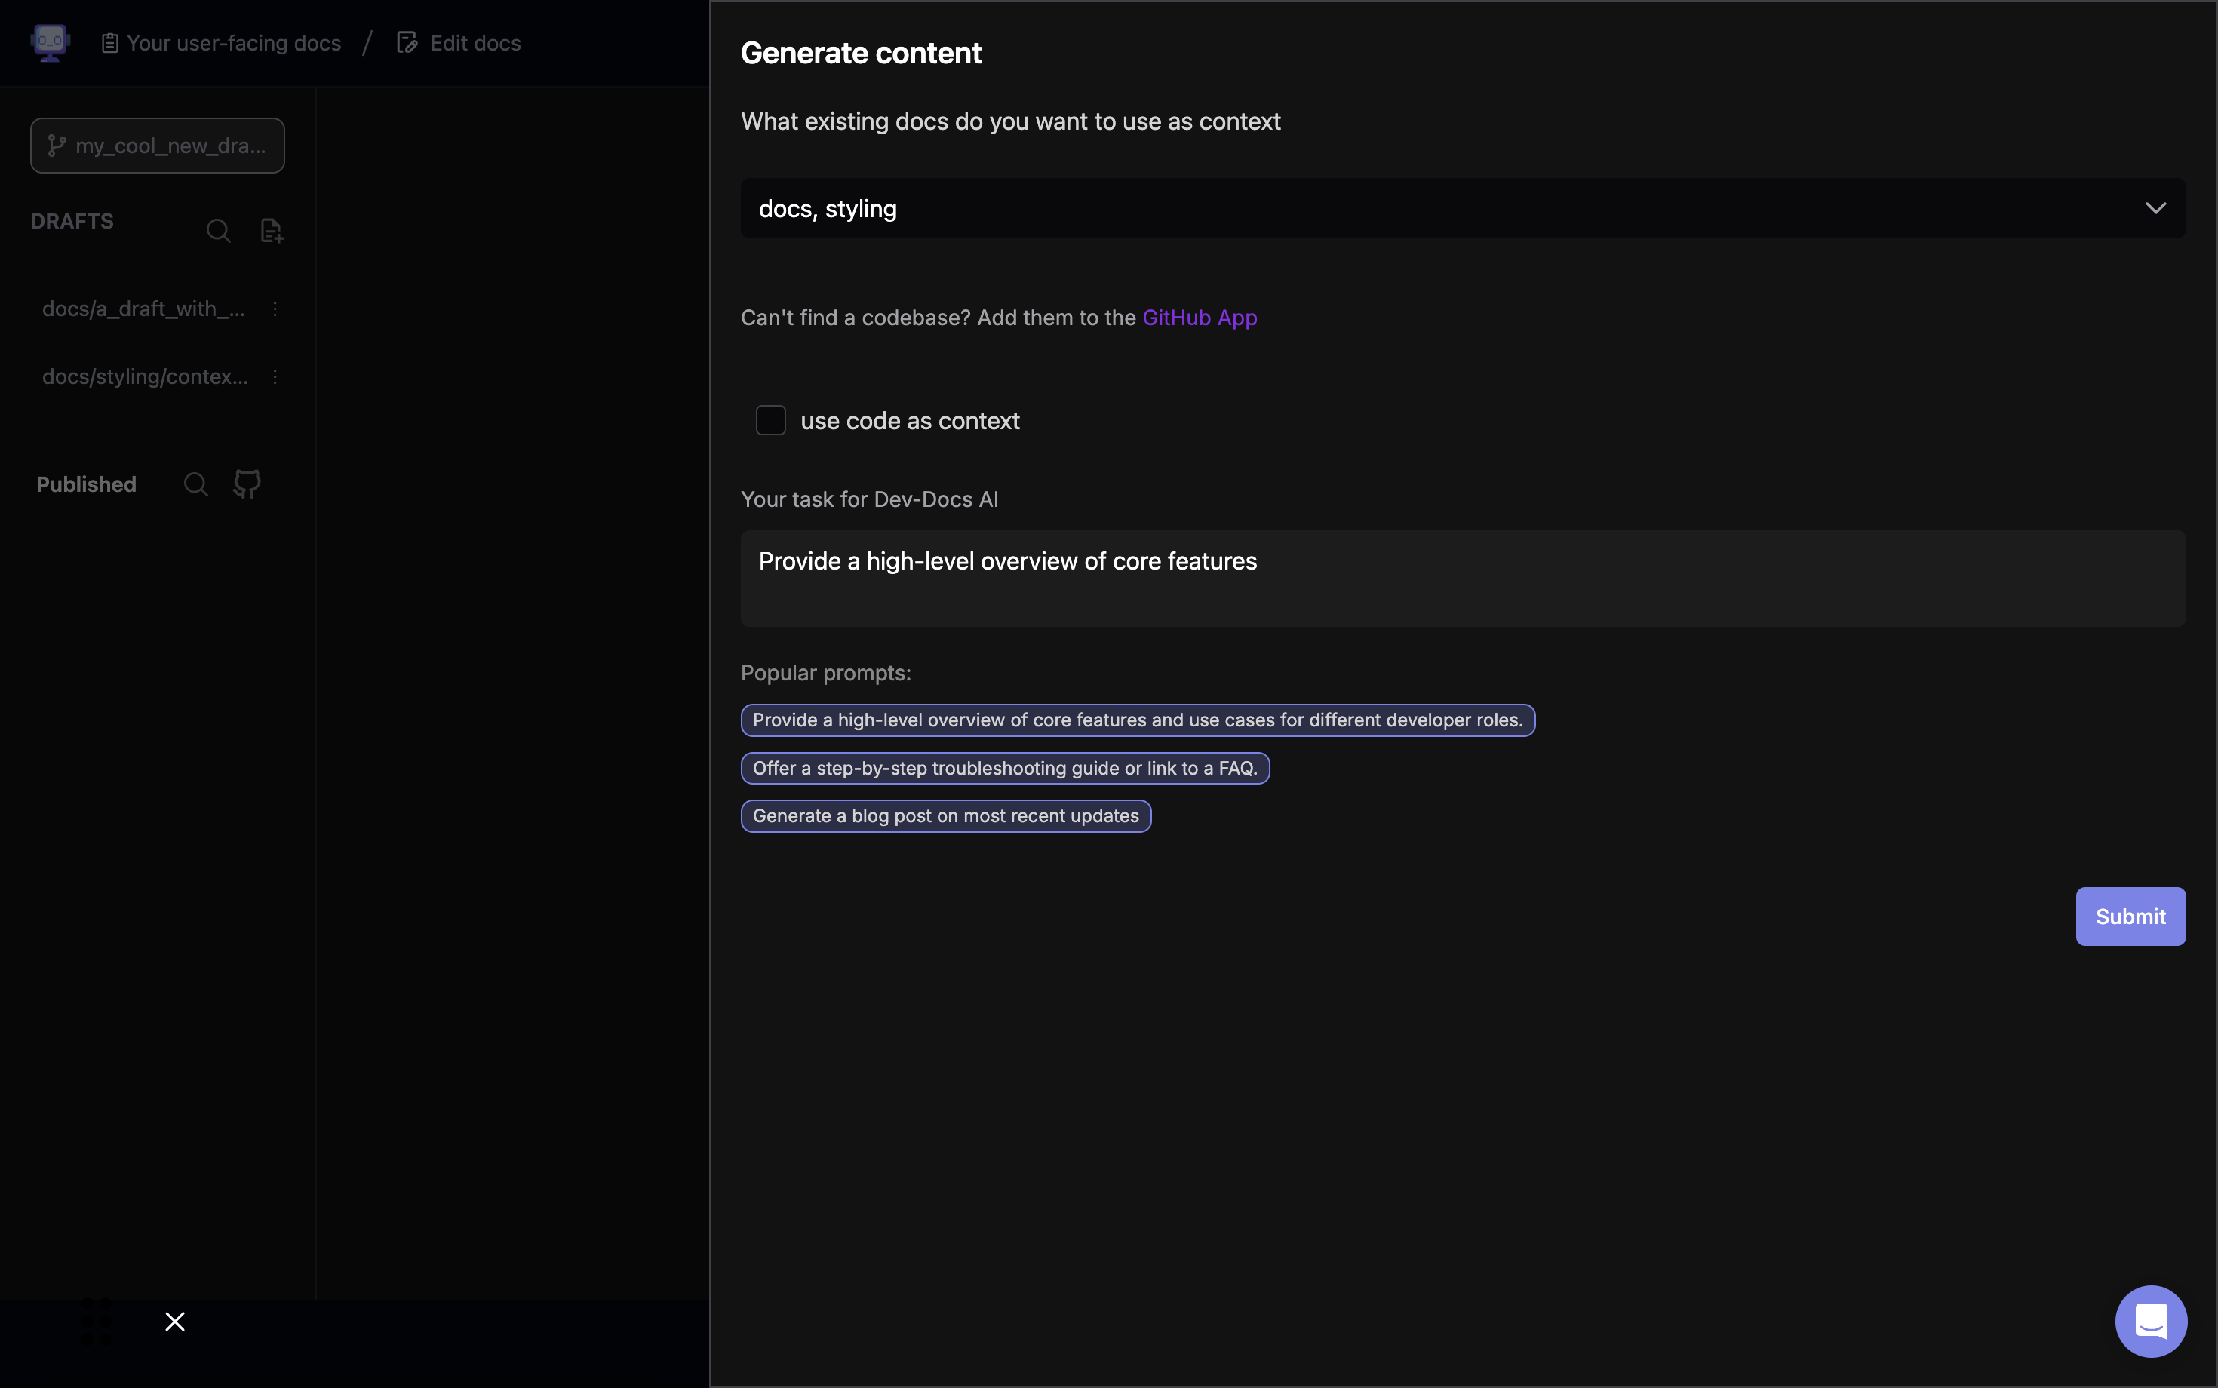The height and width of the screenshot is (1388, 2218).
Task: Select the troubleshooting guide popular prompt
Action: pyautogui.click(x=1004, y=769)
